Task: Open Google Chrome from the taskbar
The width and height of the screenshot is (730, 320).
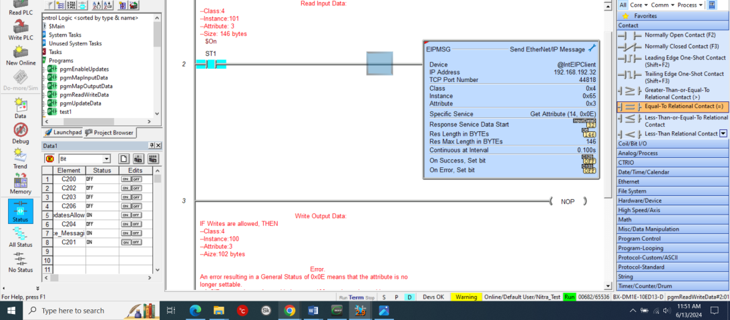Action: (x=289, y=310)
